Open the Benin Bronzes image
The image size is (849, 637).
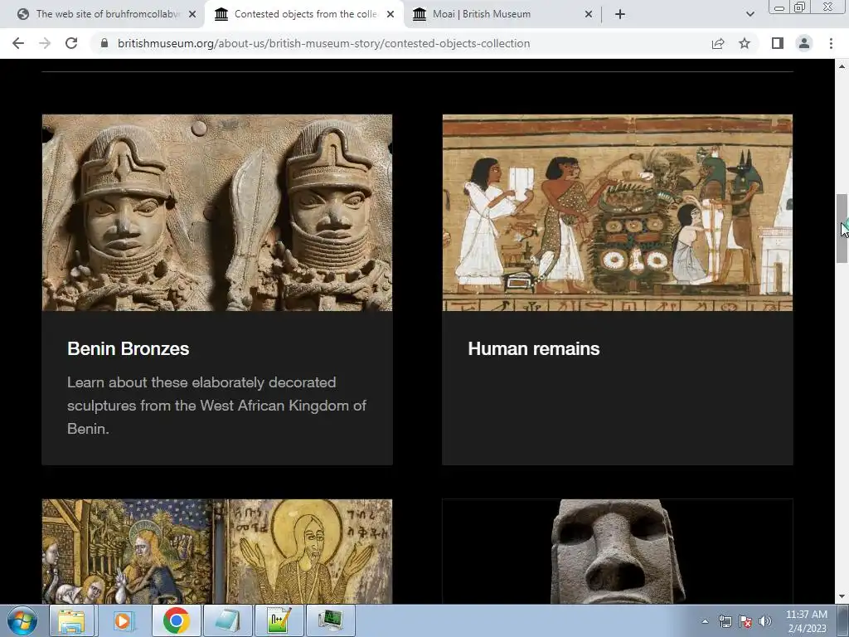point(217,212)
